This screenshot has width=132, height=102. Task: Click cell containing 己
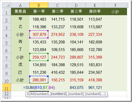click(20, 72)
